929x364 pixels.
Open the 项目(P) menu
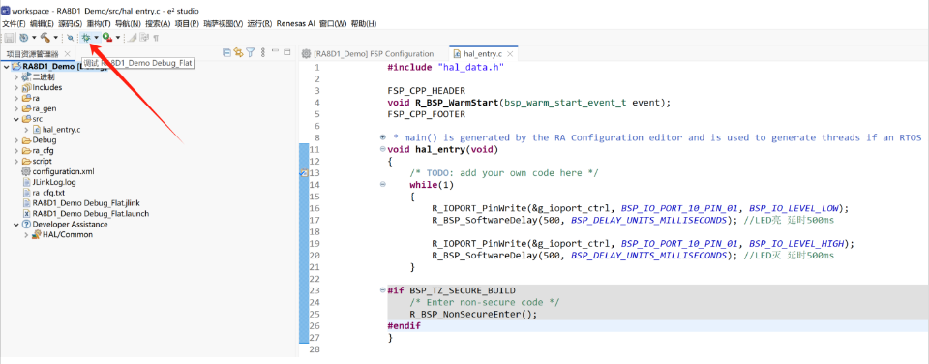[x=187, y=23]
